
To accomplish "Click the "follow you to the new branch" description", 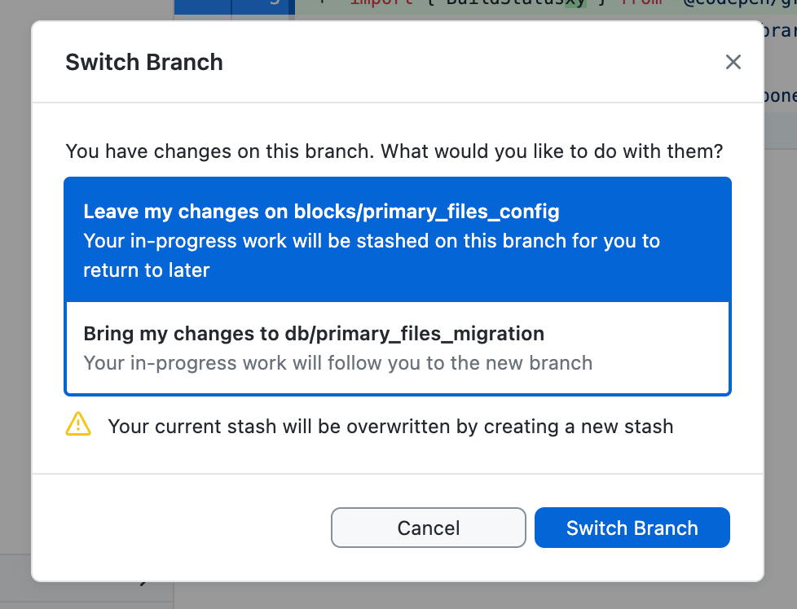I will click(337, 362).
